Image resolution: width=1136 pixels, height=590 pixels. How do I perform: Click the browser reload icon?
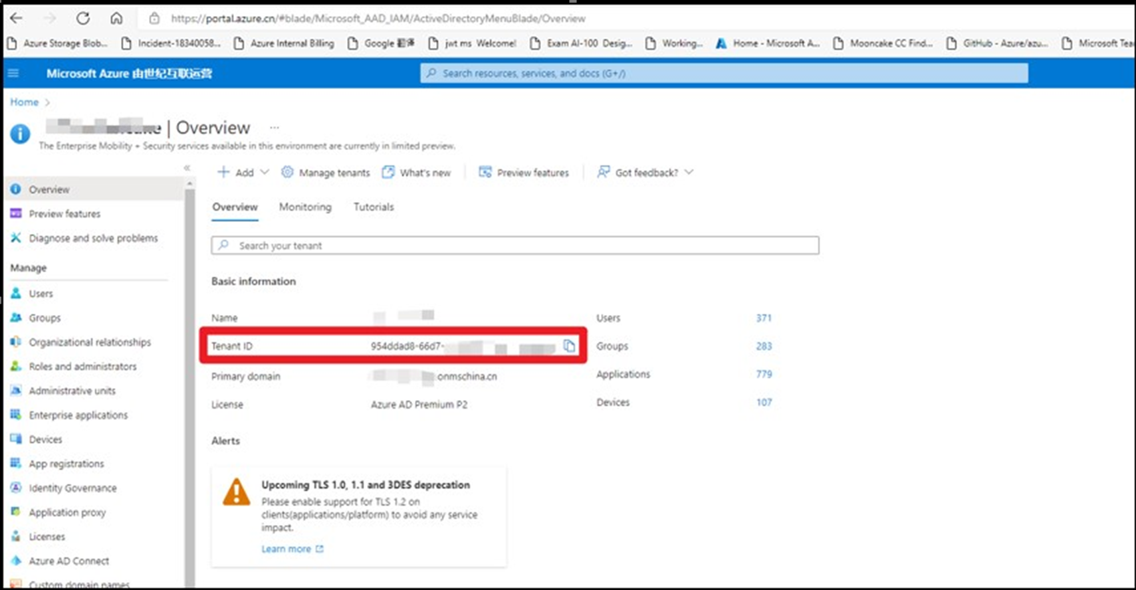tap(82, 18)
